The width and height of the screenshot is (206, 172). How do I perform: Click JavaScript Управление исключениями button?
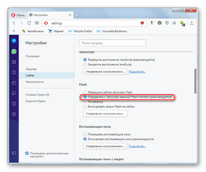[x=105, y=72]
